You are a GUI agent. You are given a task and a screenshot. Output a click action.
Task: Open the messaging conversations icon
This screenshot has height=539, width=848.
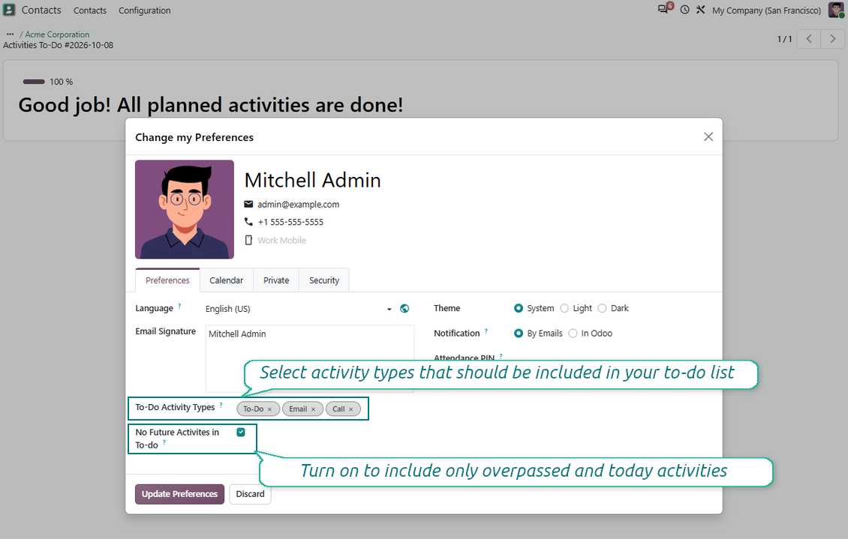(663, 9)
